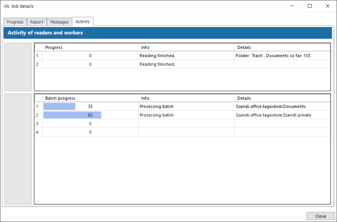Select the Messages tab
The height and width of the screenshot is (222, 337).
point(59,22)
